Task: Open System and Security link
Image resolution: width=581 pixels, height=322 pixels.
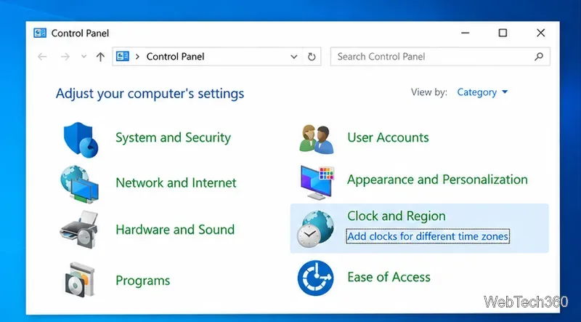Action: point(173,137)
